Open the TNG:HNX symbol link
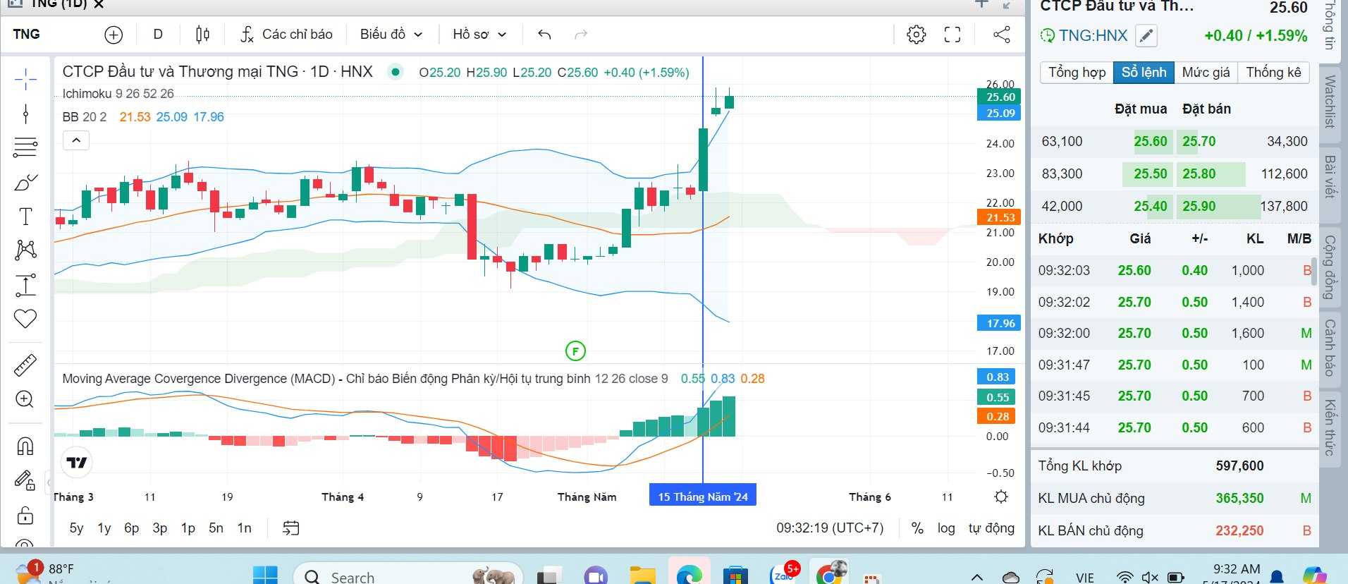The width and height of the screenshot is (1348, 584). [x=1093, y=36]
